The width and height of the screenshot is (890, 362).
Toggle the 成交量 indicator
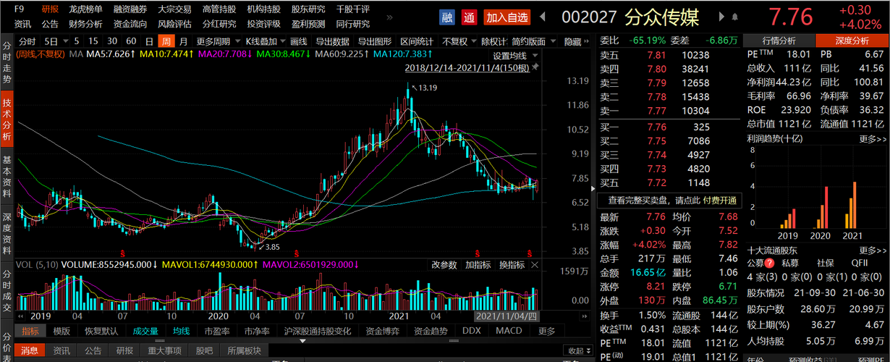click(x=146, y=331)
